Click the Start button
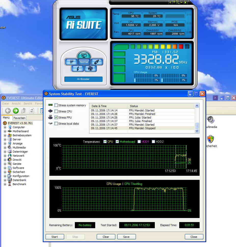 click(55, 237)
